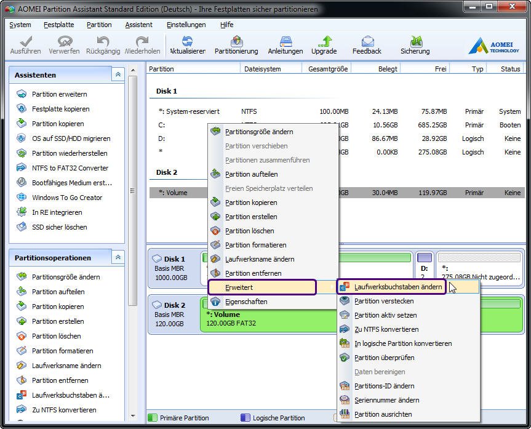Screen dimensions: 531x429
Task: Select Laufwerksbuchstaben ändern in the submenu
Action: click(409, 287)
